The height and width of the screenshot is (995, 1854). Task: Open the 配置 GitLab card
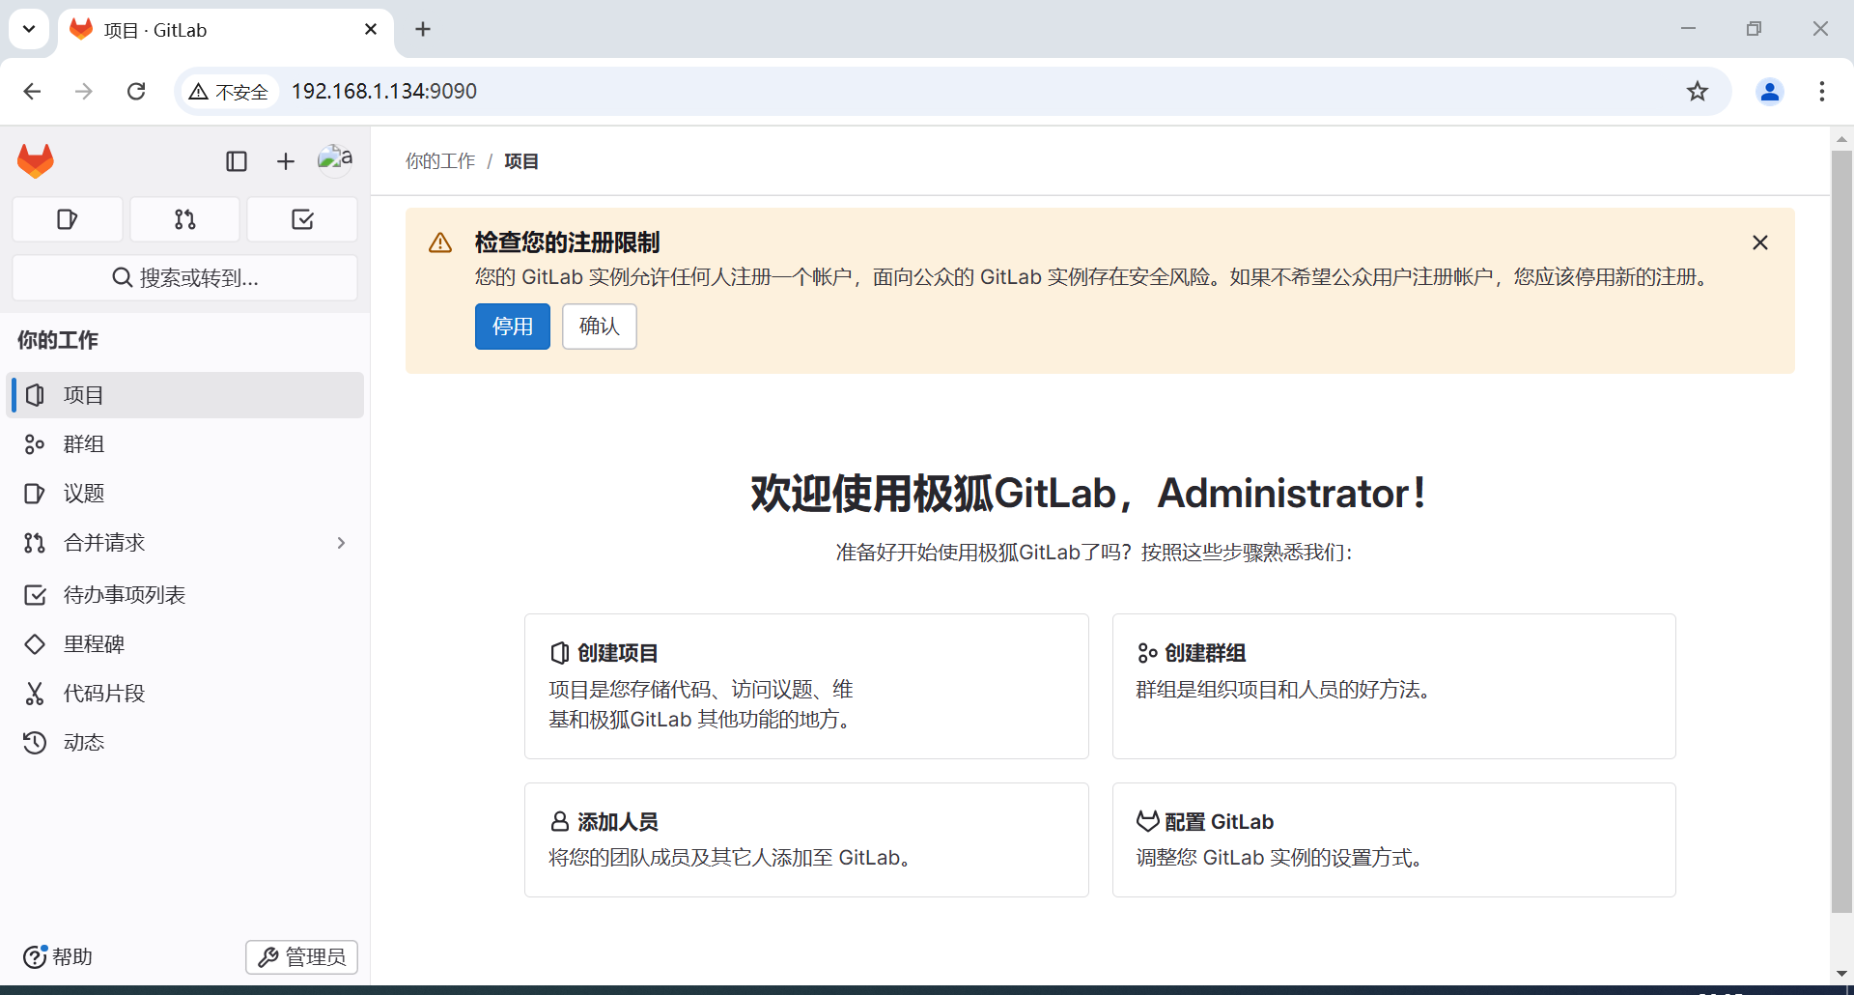[1394, 839]
